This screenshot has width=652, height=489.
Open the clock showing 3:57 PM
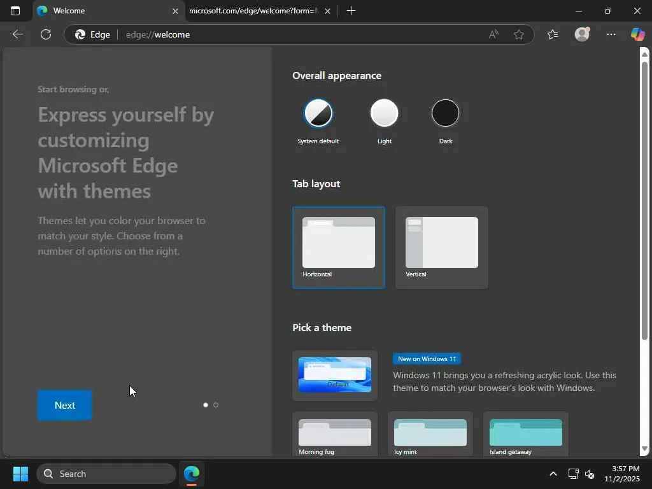coord(622,474)
